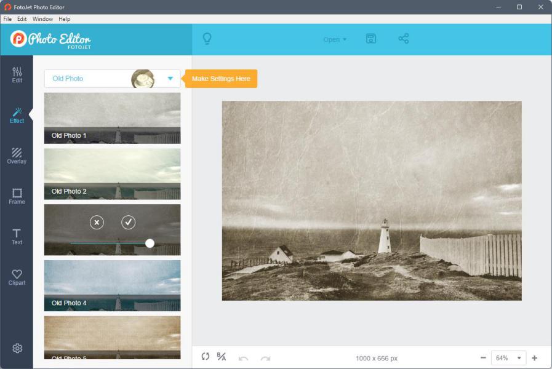The image size is (552, 369).
Task: Close the FotoJet Photo Editor window
Action: point(541,7)
